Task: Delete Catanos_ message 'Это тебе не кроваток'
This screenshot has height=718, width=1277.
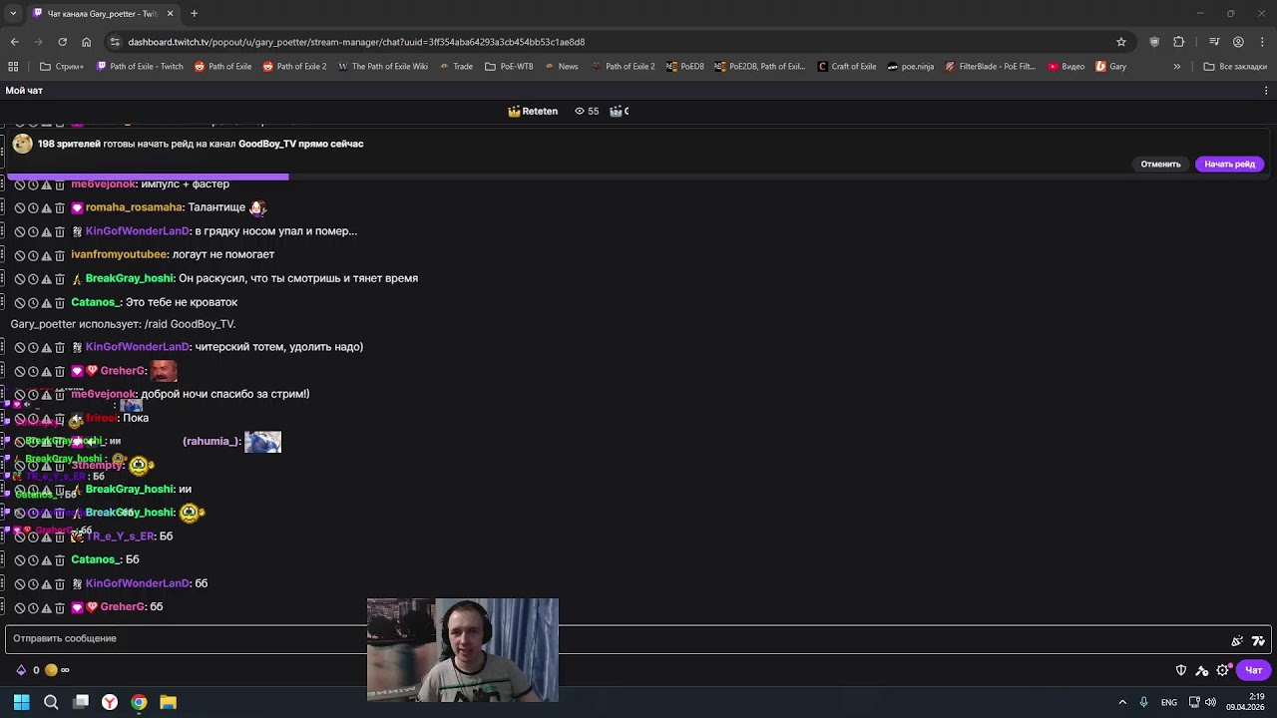Action: [60, 303]
